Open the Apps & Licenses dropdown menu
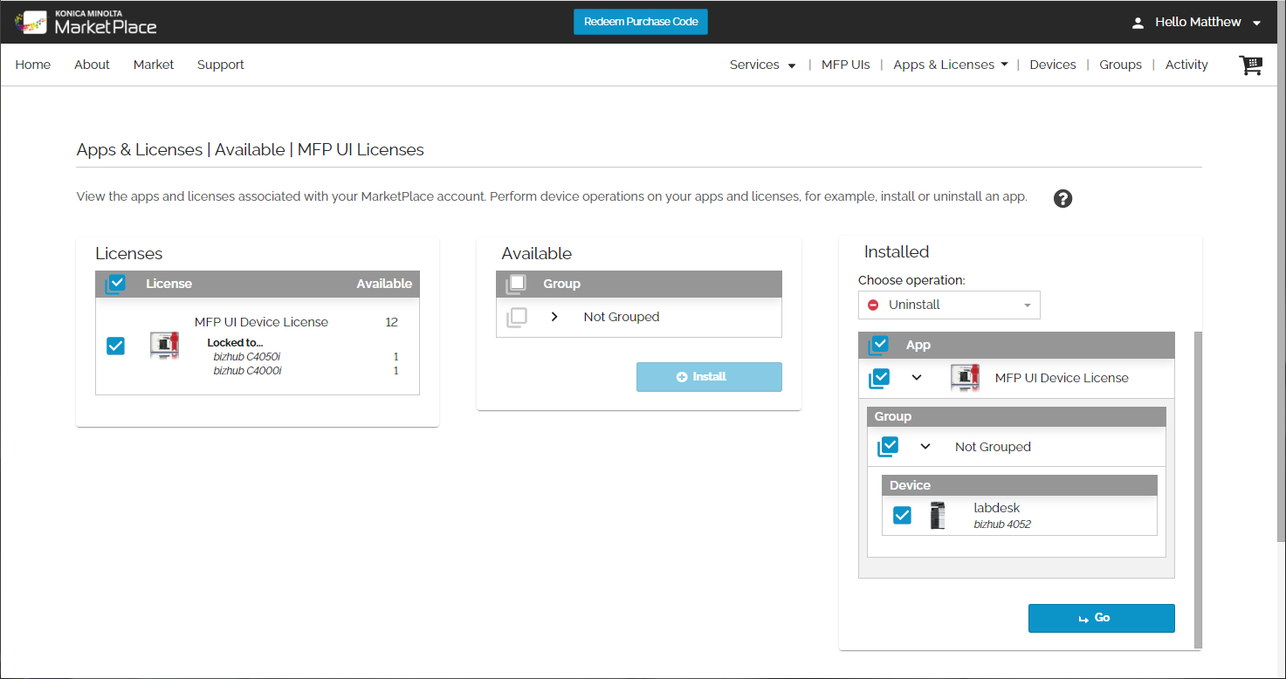1286x679 pixels. point(951,65)
